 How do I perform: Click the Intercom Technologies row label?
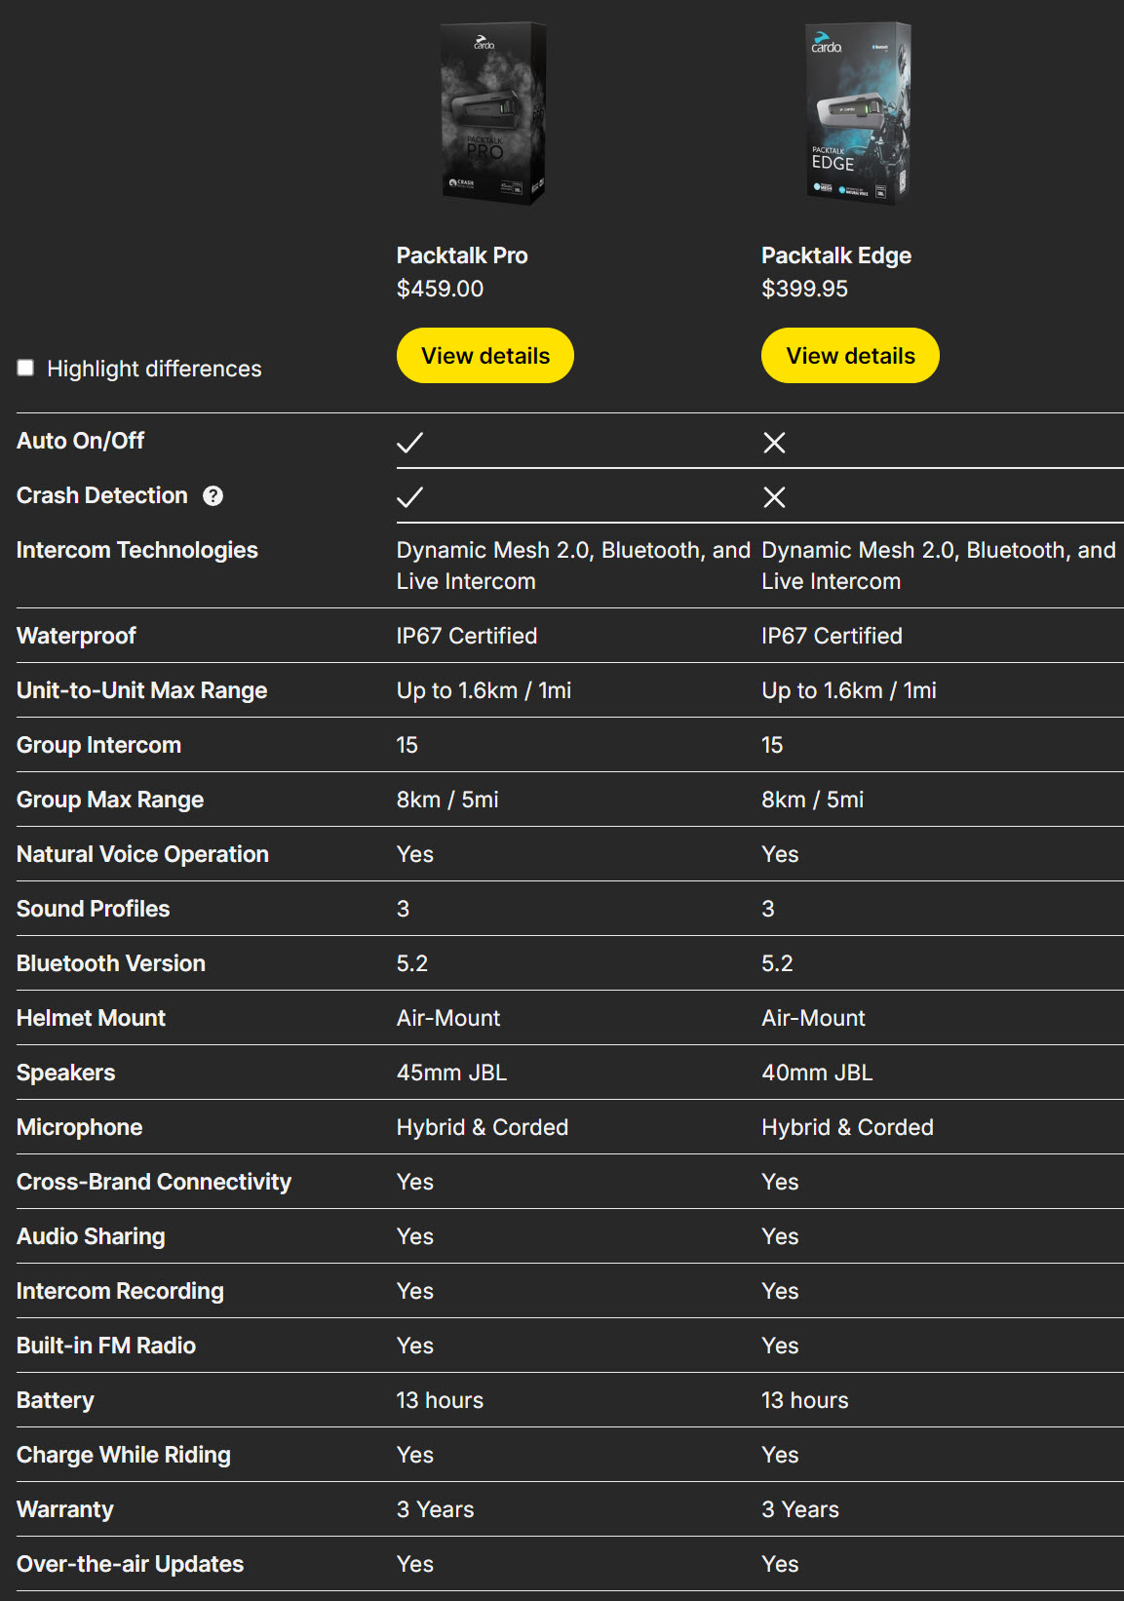(x=137, y=550)
